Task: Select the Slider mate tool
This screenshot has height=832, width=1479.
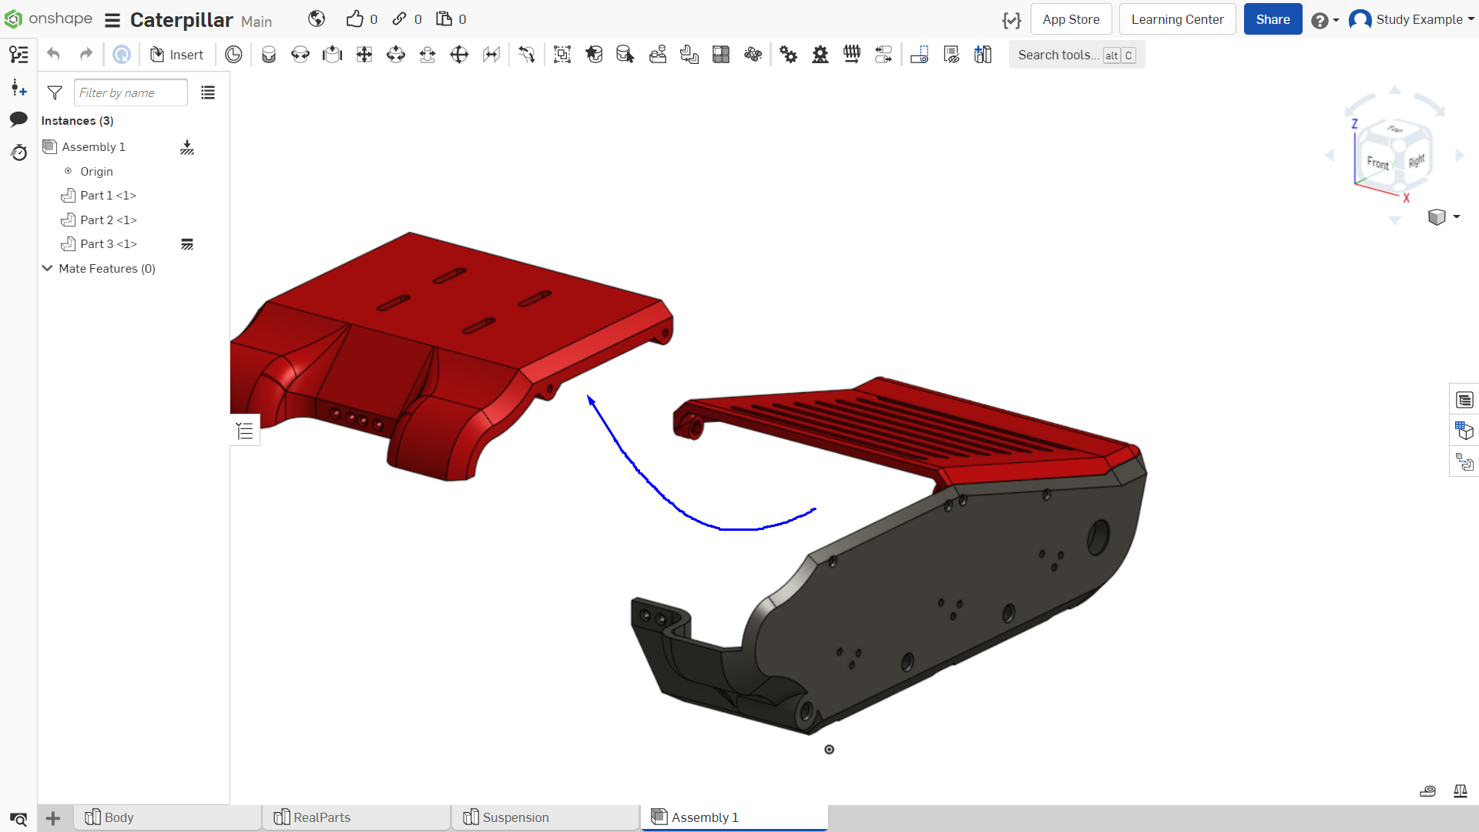Action: (332, 55)
